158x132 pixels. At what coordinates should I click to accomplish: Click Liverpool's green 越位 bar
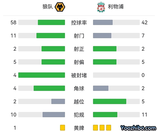[x=110, y=101]
